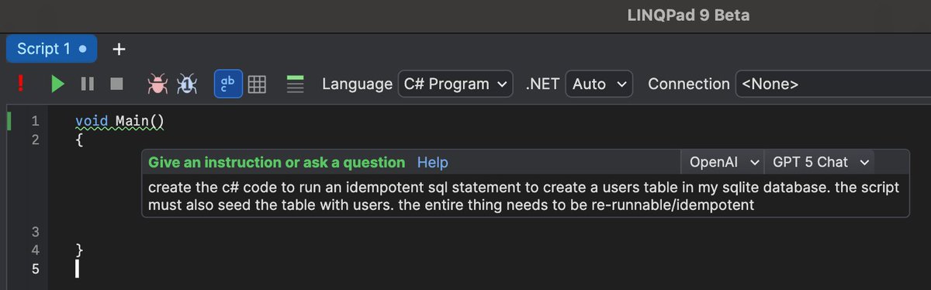Screen dimensions: 931x290
Task: Click the red bug debug icon
Action: pos(157,84)
